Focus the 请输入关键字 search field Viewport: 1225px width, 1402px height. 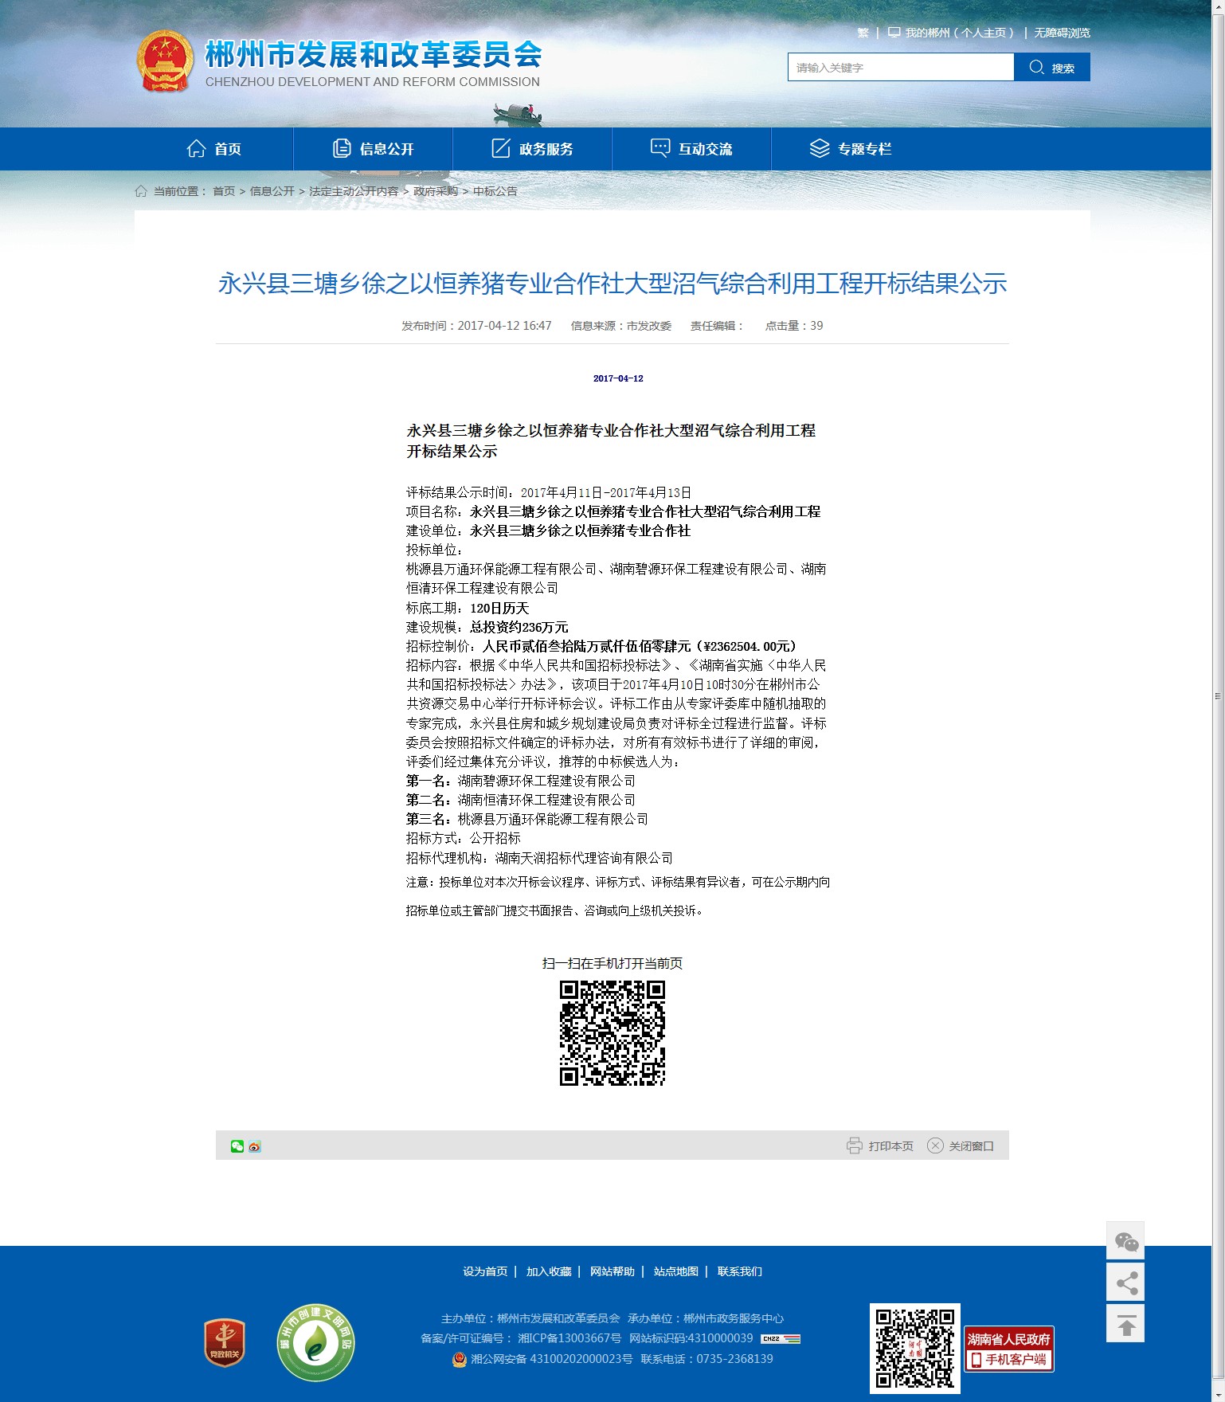(x=901, y=68)
